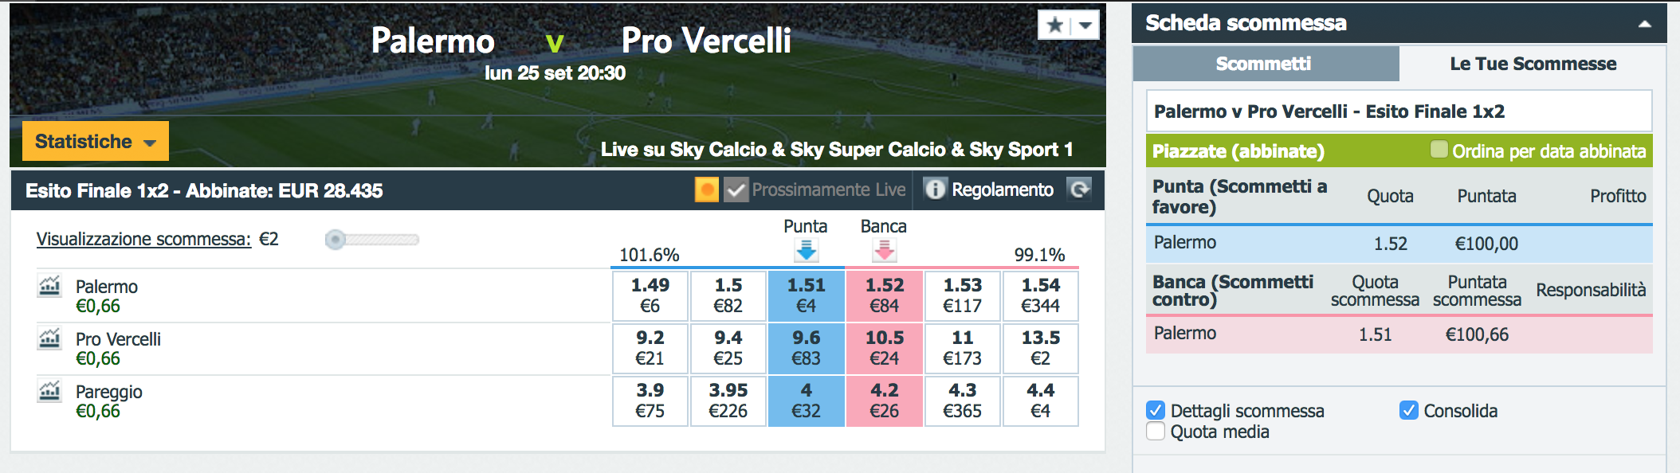Collapse the Scheda scommessa panel
The width and height of the screenshot is (1680, 473).
1644,24
